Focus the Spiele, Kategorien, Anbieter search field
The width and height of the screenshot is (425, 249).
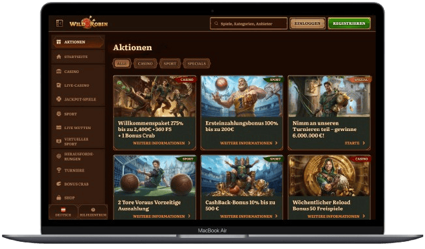248,23
